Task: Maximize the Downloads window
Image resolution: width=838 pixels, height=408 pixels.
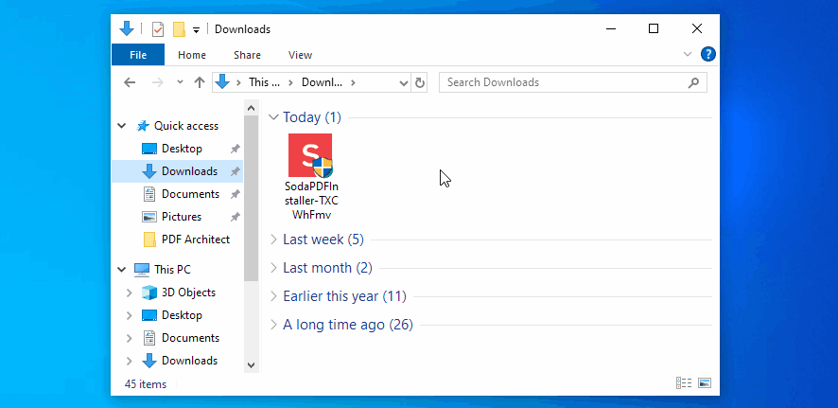Action: tap(653, 29)
